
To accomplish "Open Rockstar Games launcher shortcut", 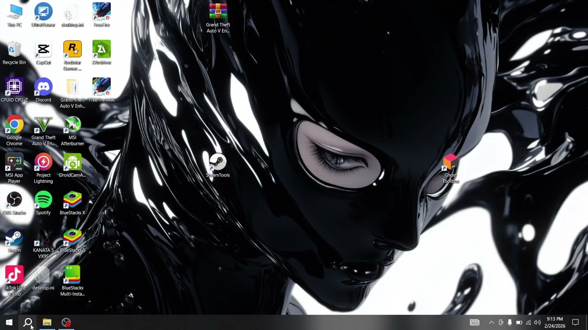I will tap(73, 56).
